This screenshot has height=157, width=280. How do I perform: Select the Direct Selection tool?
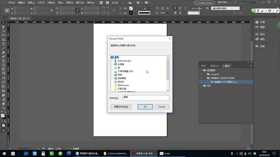click(3, 27)
